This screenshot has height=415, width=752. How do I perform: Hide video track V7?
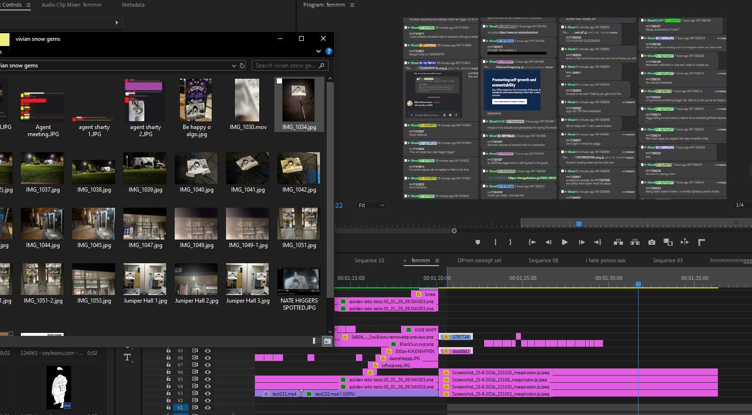pyautogui.click(x=207, y=365)
